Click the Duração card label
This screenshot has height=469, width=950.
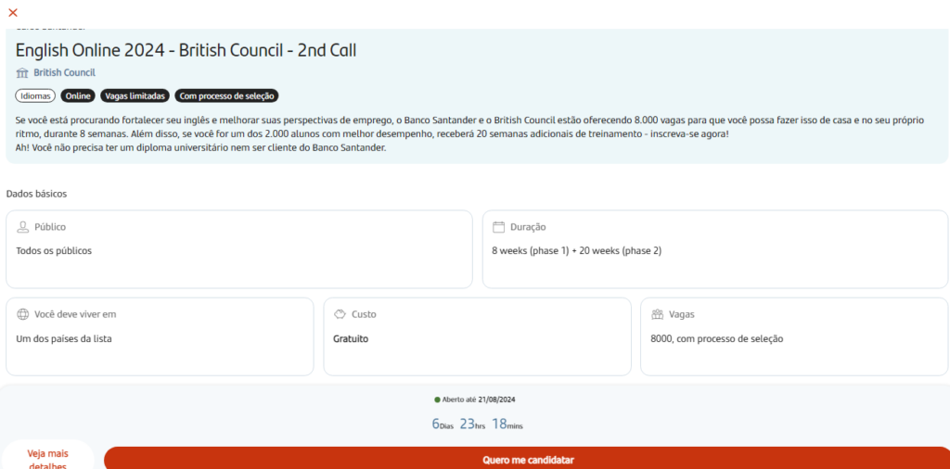[528, 227]
